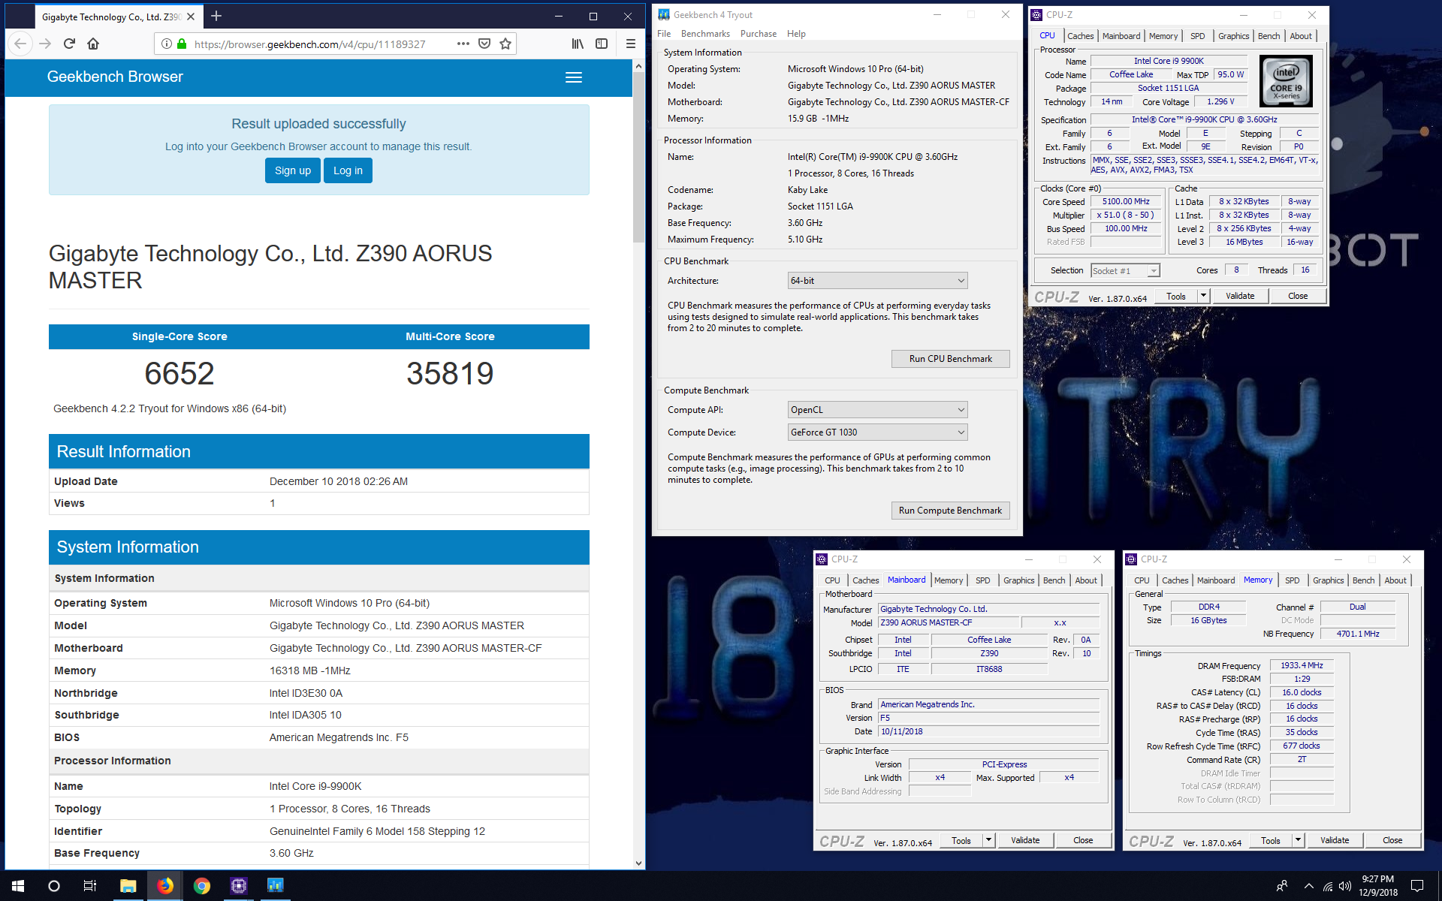Select Memory tab in Mainboard CPU-Z window
This screenshot has height=901, width=1442.
point(949,580)
